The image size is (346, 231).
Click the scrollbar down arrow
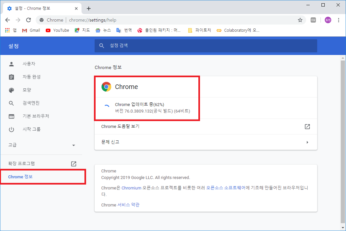pos(343,227)
